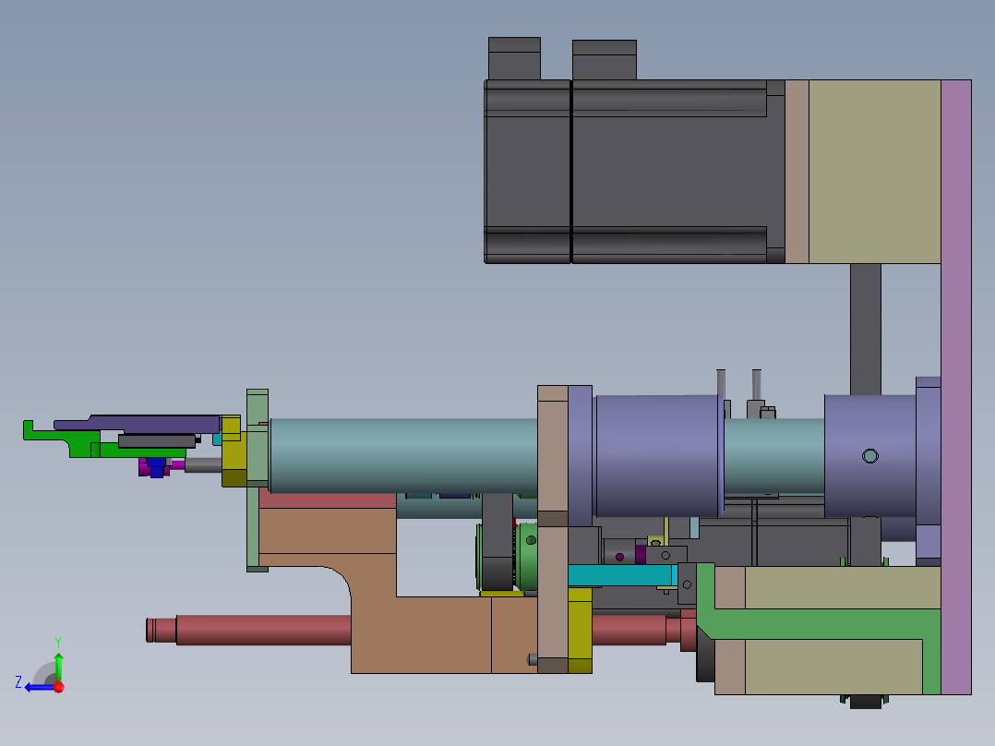Select the left connector atop the motor
The image size is (995, 746).
click(x=514, y=58)
